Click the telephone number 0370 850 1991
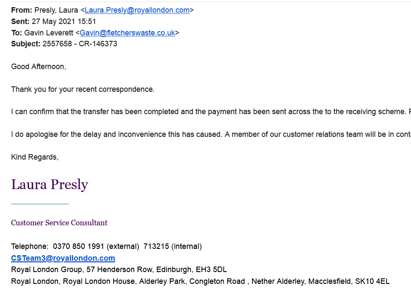This screenshot has height=291, width=411. pos(79,246)
